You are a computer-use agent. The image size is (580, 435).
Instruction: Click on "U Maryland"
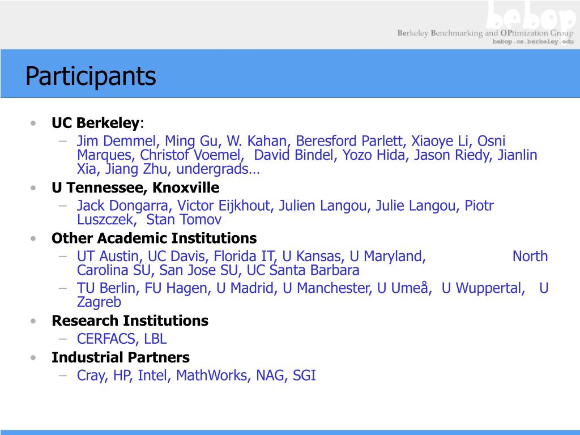click(x=385, y=257)
